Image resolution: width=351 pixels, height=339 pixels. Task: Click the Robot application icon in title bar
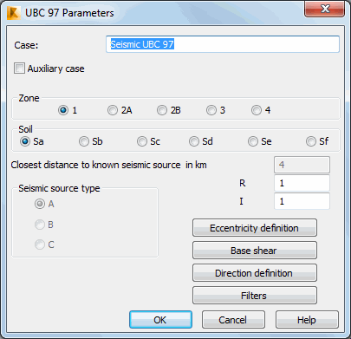(14, 13)
